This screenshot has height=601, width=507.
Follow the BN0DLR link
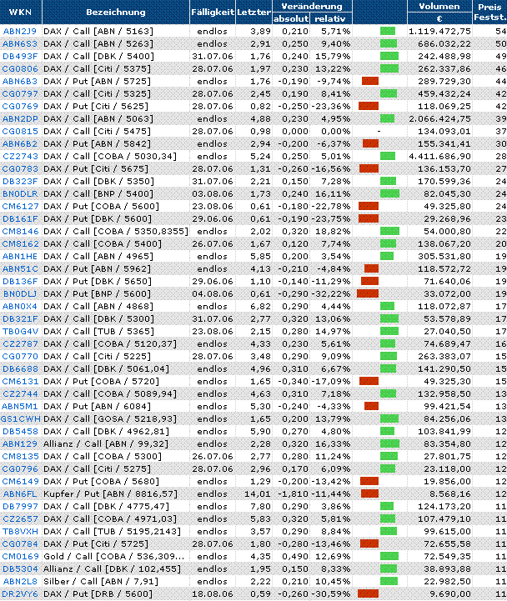[x=20, y=194]
